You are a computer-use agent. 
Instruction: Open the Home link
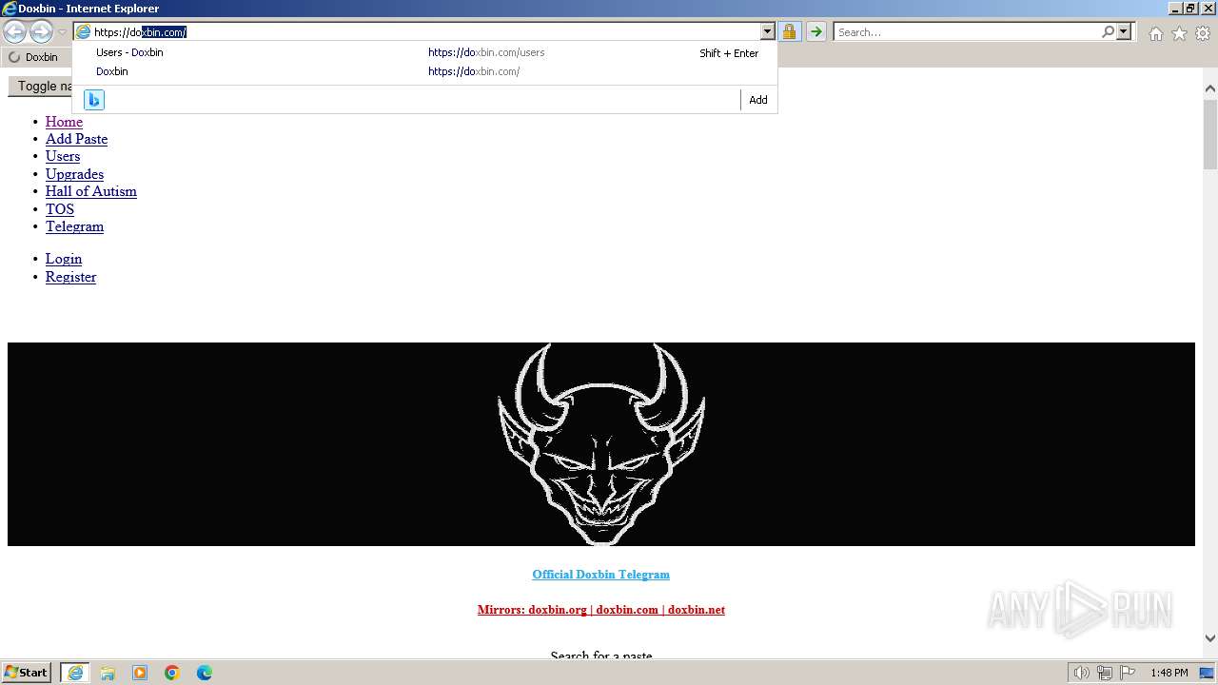(x=64, y=122)
